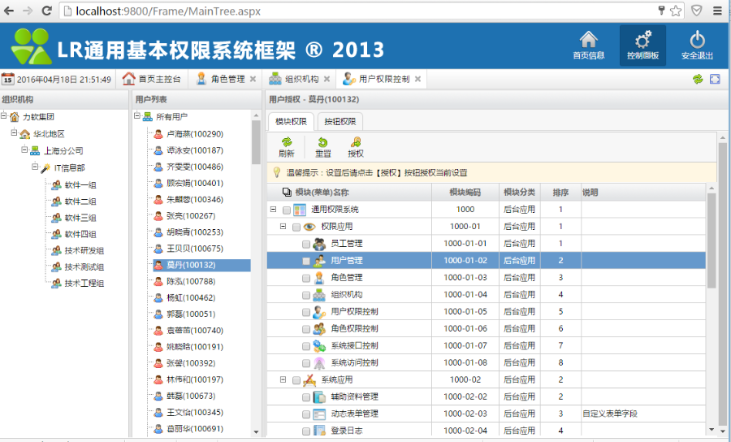
Task: Click the 首页信息 home icon in header
Action: [x=588, y=40]
